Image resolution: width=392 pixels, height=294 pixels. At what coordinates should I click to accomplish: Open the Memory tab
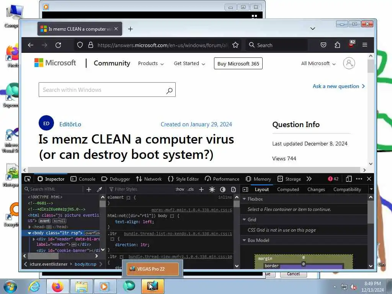point(258,179)
